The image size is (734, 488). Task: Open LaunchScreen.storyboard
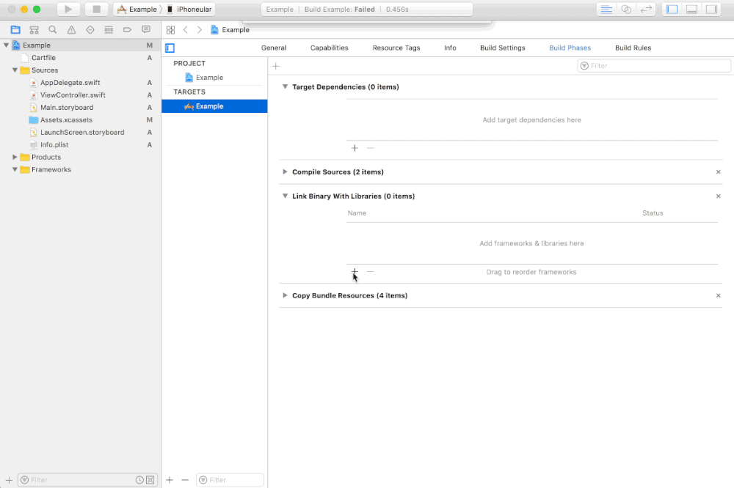pyautogui.click(x=81, y=133)
